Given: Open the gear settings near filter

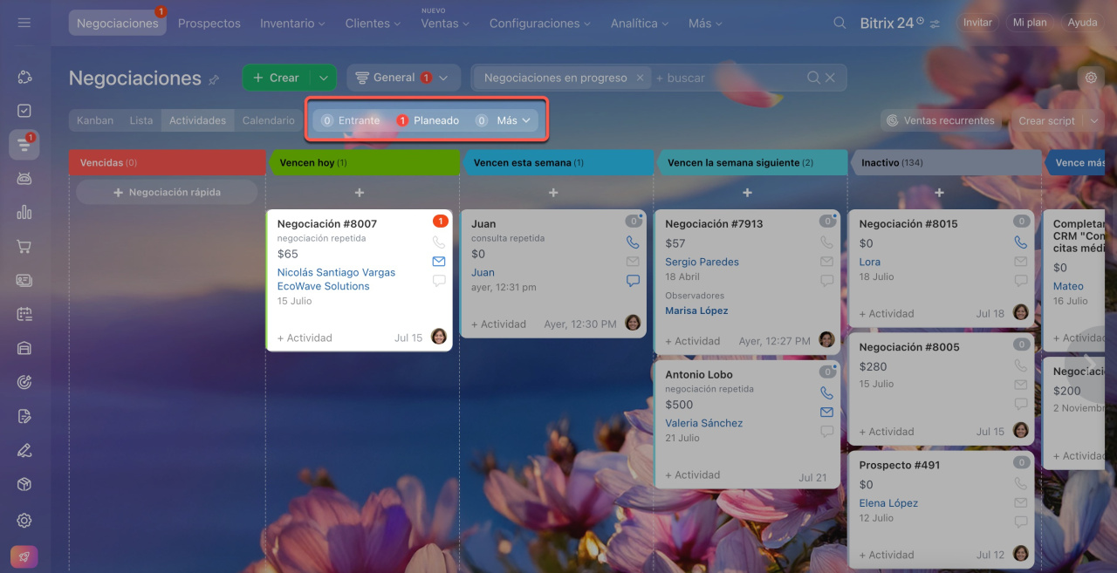Looking at the screenshot, I should 1091,78.
